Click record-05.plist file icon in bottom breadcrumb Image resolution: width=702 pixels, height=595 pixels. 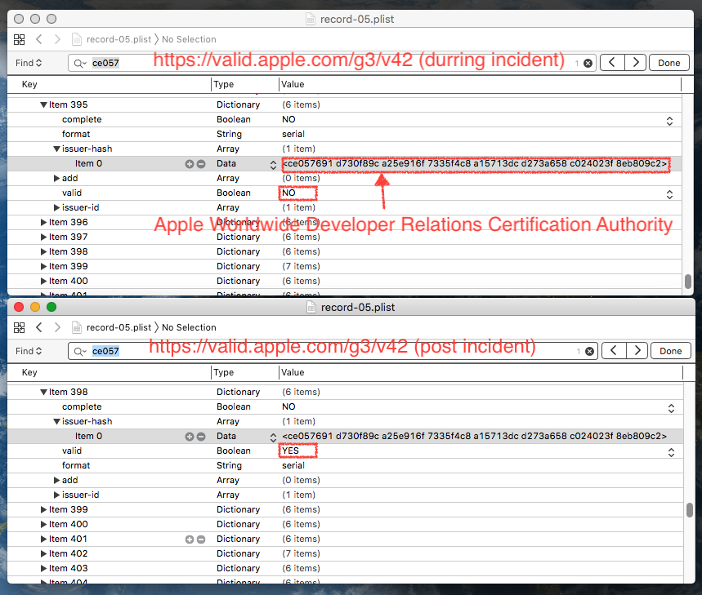[77, 327]
